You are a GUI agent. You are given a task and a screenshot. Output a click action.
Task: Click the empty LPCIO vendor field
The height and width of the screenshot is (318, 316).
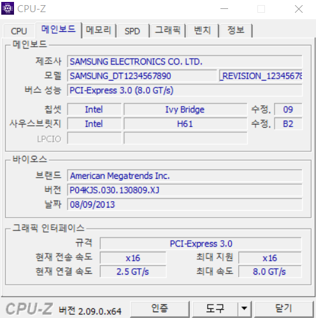(94, 139)
